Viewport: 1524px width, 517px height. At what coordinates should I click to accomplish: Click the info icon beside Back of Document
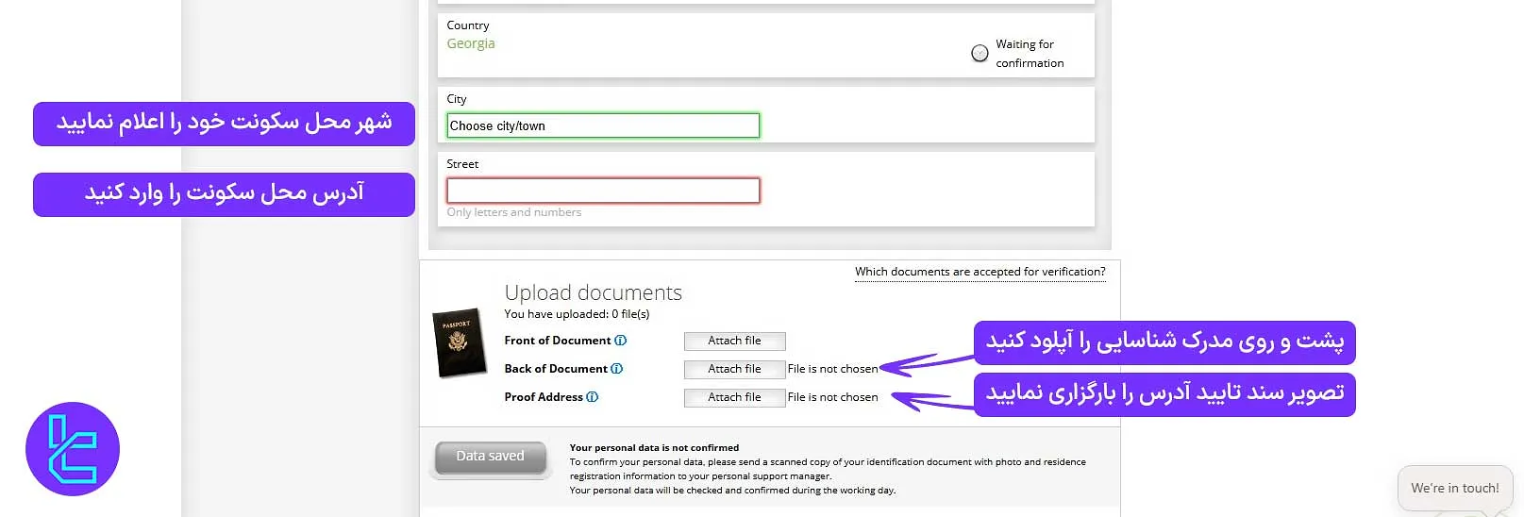click(x=616, y=369)
